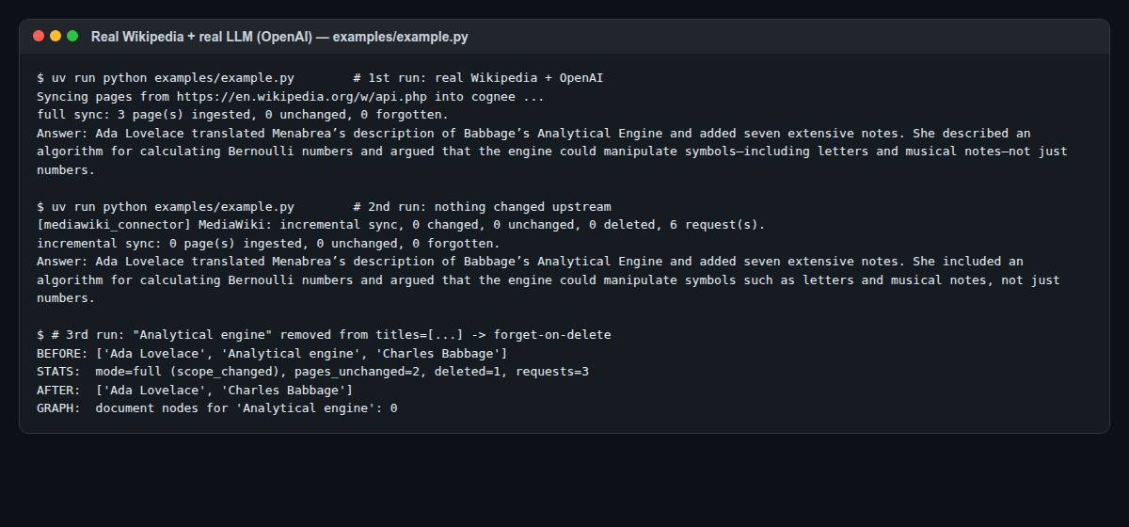The width and height of the screenshot is (1129, 527).
Task: Click the comment '# 1st run: real Wikipedia + OpenAI'
Action: click(x=478, y=77)
